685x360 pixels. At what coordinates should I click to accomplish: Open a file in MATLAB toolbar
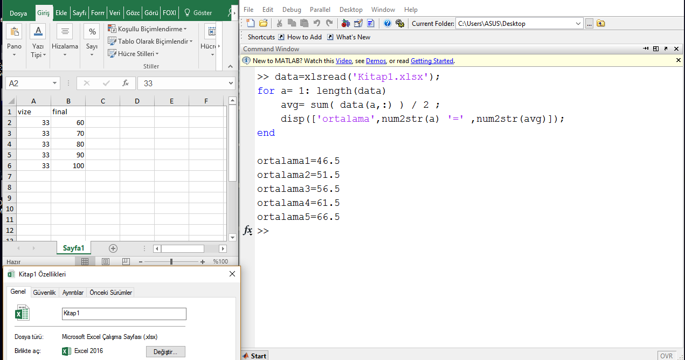click(x=263, y=23)
